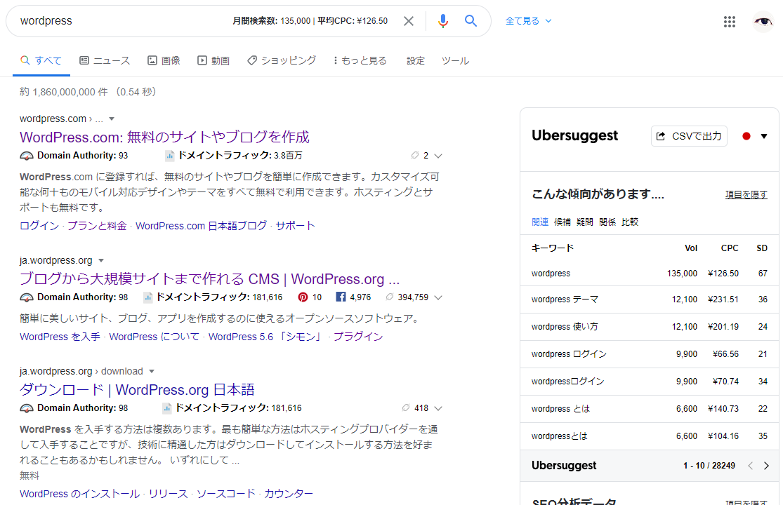Open the ダウンロード | WordPress.org 日本語 result
This screenshot has height=505, width=783.
137,389
